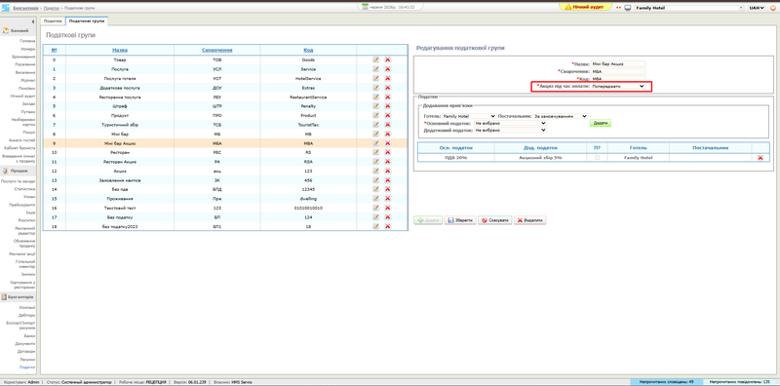Image resolution: width=780 pixels, height=386 pixels.
Task: Click the Скасувати cancel button
Action: [x=495, y=220]
